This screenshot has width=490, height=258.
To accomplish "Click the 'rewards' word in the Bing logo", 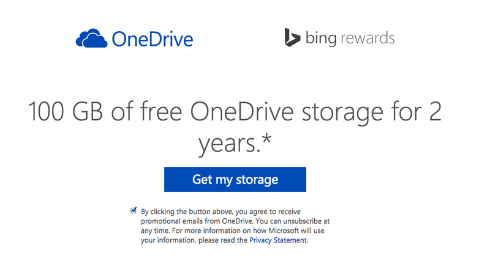I will (367, 38).
